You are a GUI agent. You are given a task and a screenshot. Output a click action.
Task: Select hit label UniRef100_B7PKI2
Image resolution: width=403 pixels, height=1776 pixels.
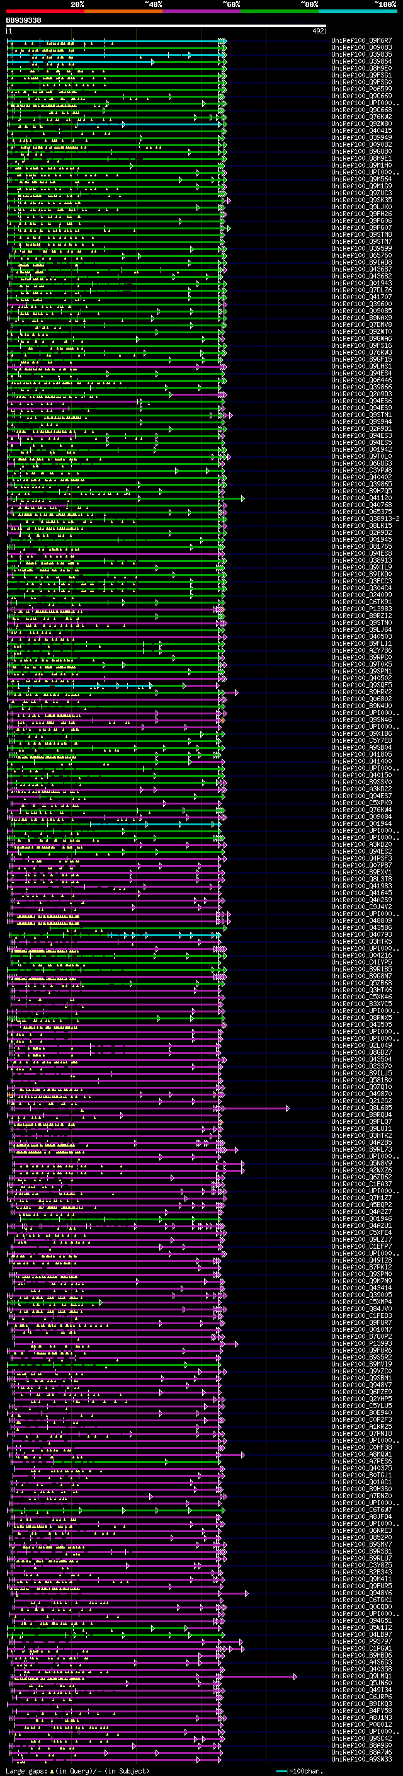click(361, 1267)
